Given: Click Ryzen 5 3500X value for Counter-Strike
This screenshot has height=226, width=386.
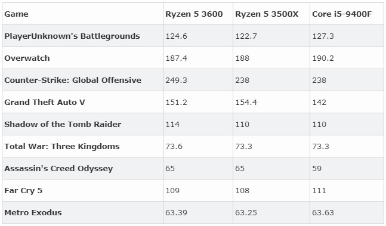Looking at the screenshot, I should (242, 80).
